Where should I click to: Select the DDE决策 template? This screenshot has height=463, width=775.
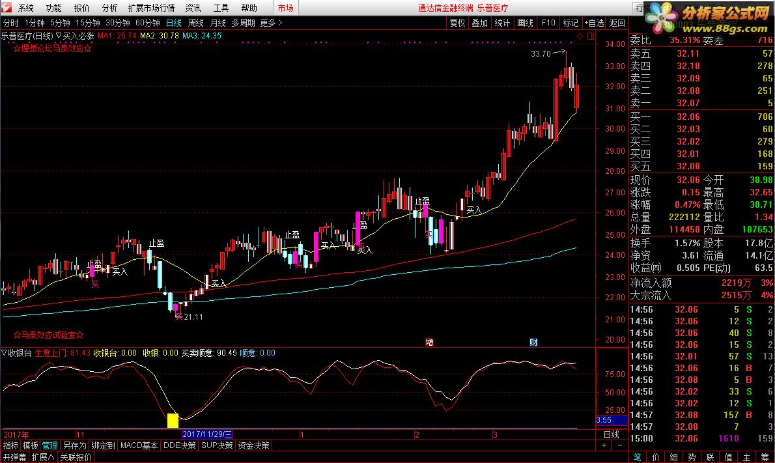pos(179,445)
